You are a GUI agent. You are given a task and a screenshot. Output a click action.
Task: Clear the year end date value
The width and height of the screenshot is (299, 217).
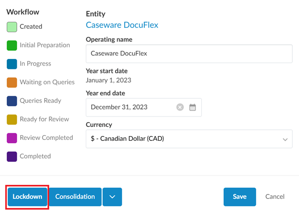(x=180, y=107)
